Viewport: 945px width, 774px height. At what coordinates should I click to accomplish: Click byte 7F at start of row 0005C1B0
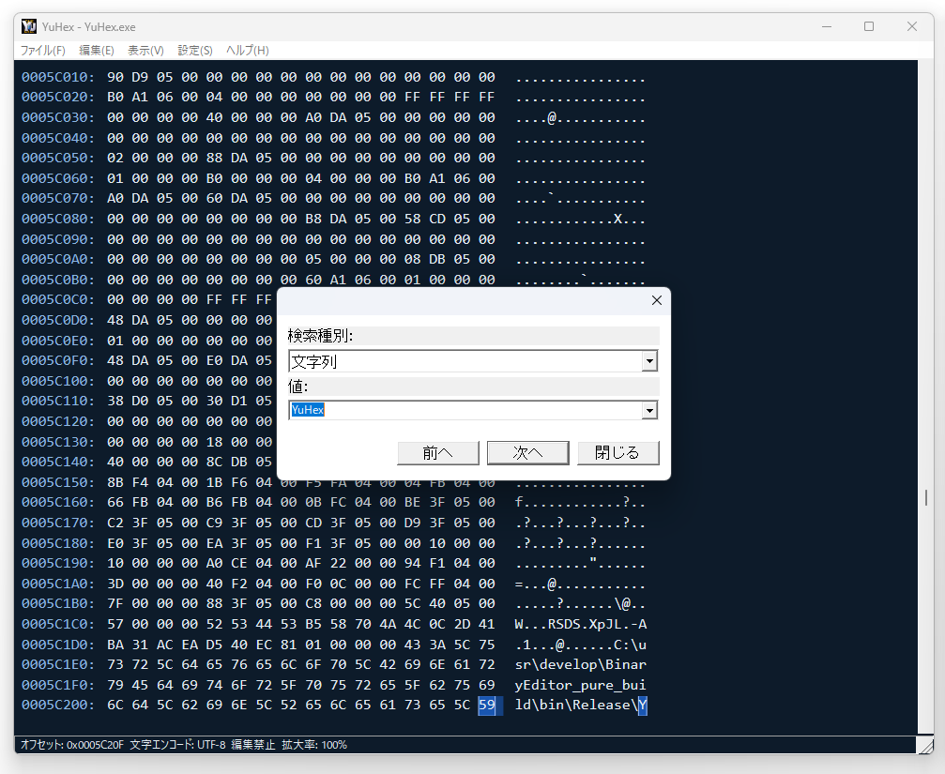tap(115, 604)
